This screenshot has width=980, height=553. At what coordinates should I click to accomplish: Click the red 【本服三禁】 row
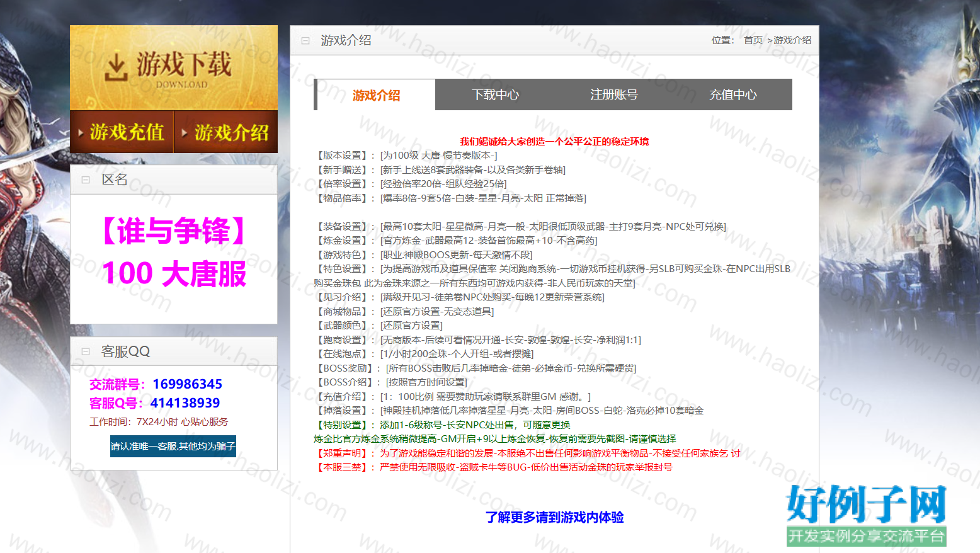tap(493, 467)
